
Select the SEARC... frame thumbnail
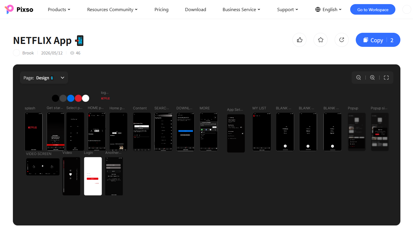pyautogui.click(x=163, y=132)
